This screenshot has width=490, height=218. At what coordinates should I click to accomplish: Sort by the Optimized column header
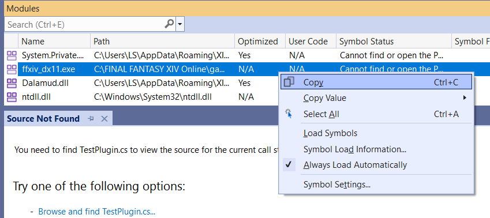(258, 42)
